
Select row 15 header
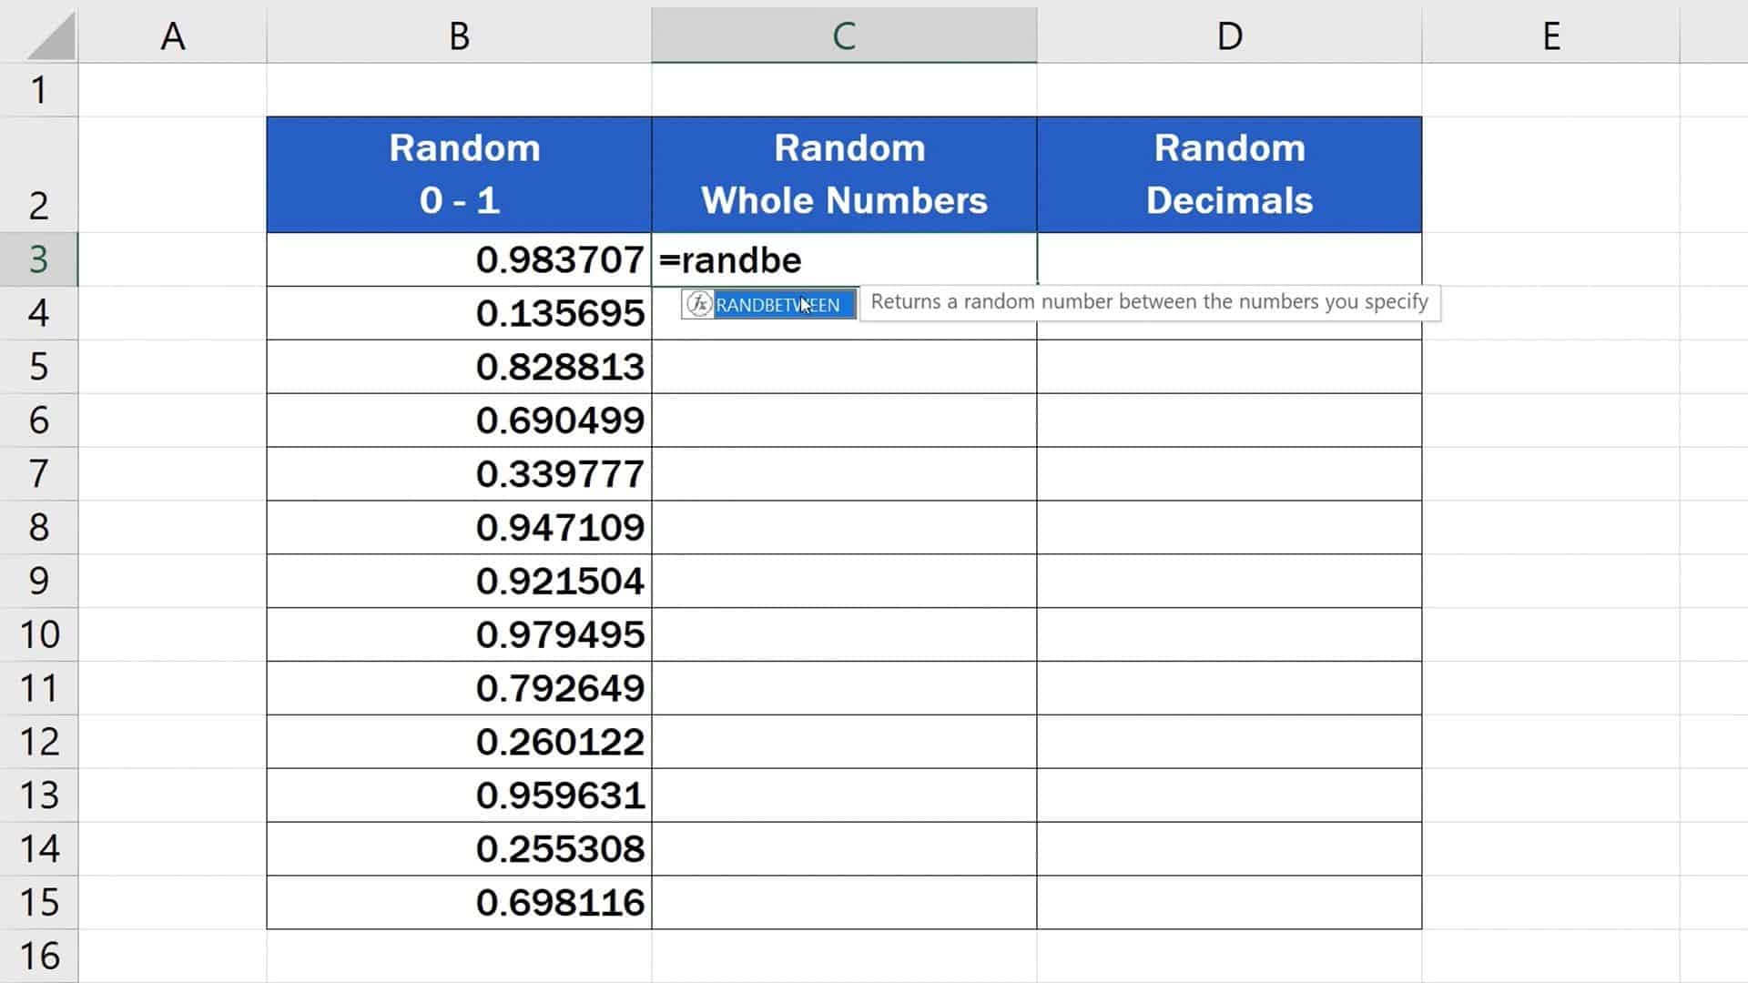click(39, 902)
